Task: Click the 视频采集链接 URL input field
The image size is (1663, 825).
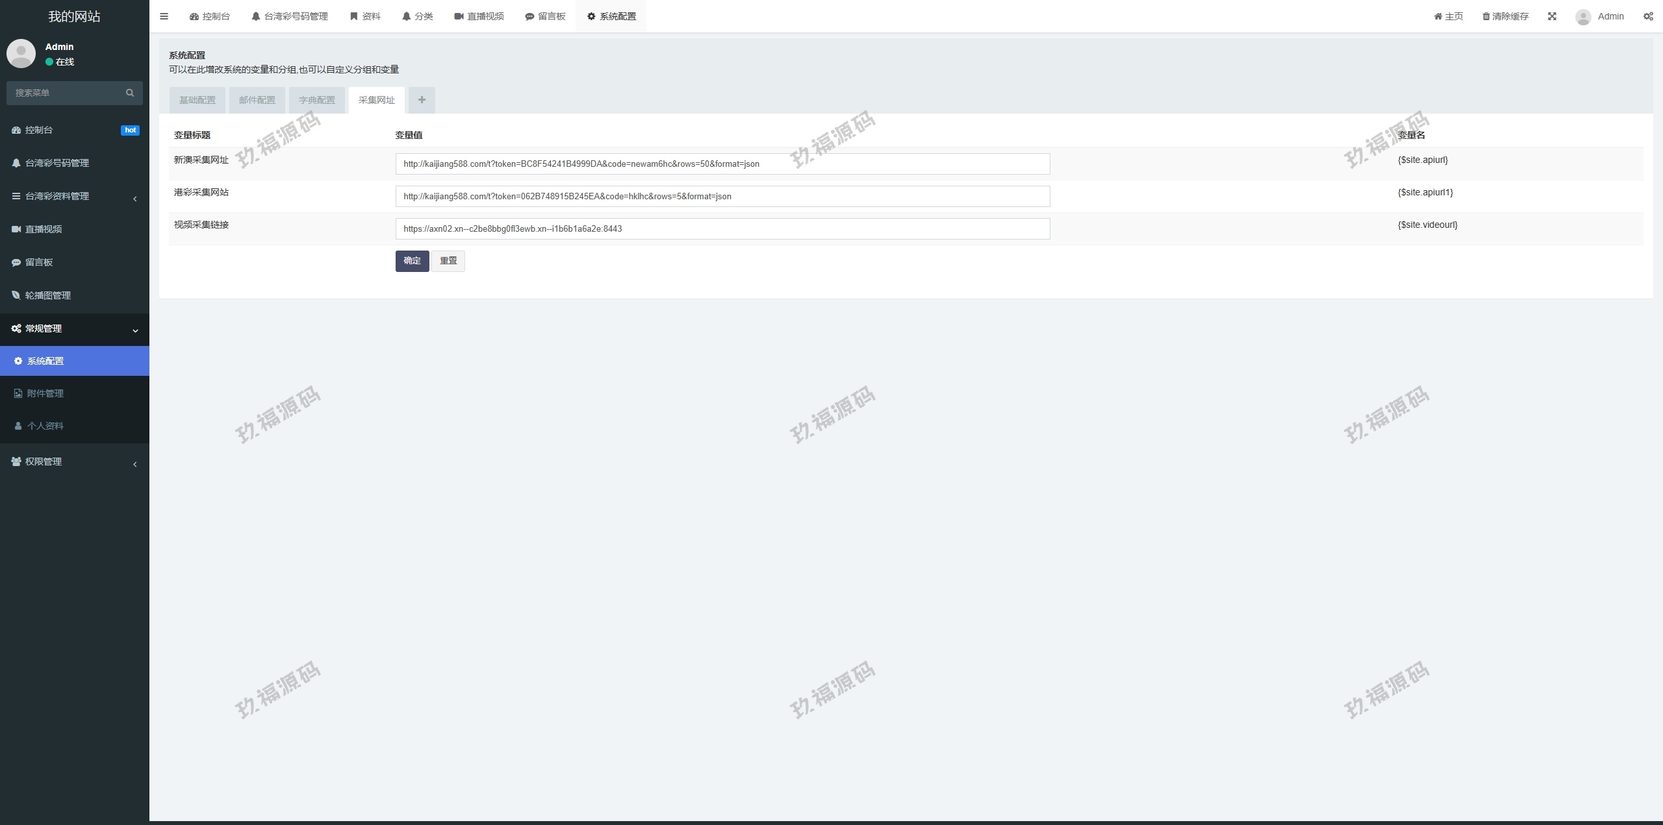Action: point(722,228)
